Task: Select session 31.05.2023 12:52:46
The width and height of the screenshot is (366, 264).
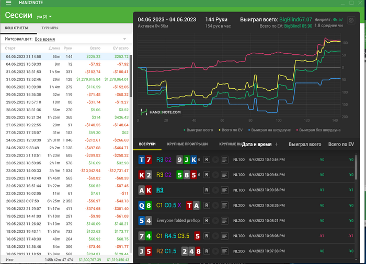Action: 65,79
